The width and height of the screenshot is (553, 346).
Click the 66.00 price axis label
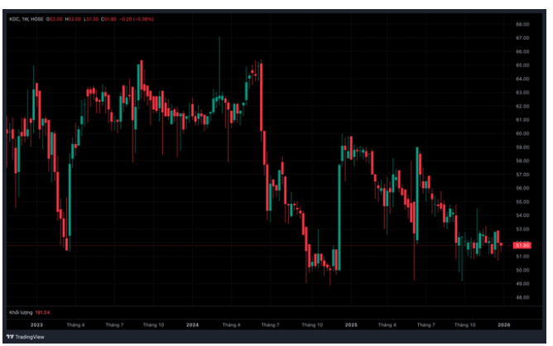(522, 51)
